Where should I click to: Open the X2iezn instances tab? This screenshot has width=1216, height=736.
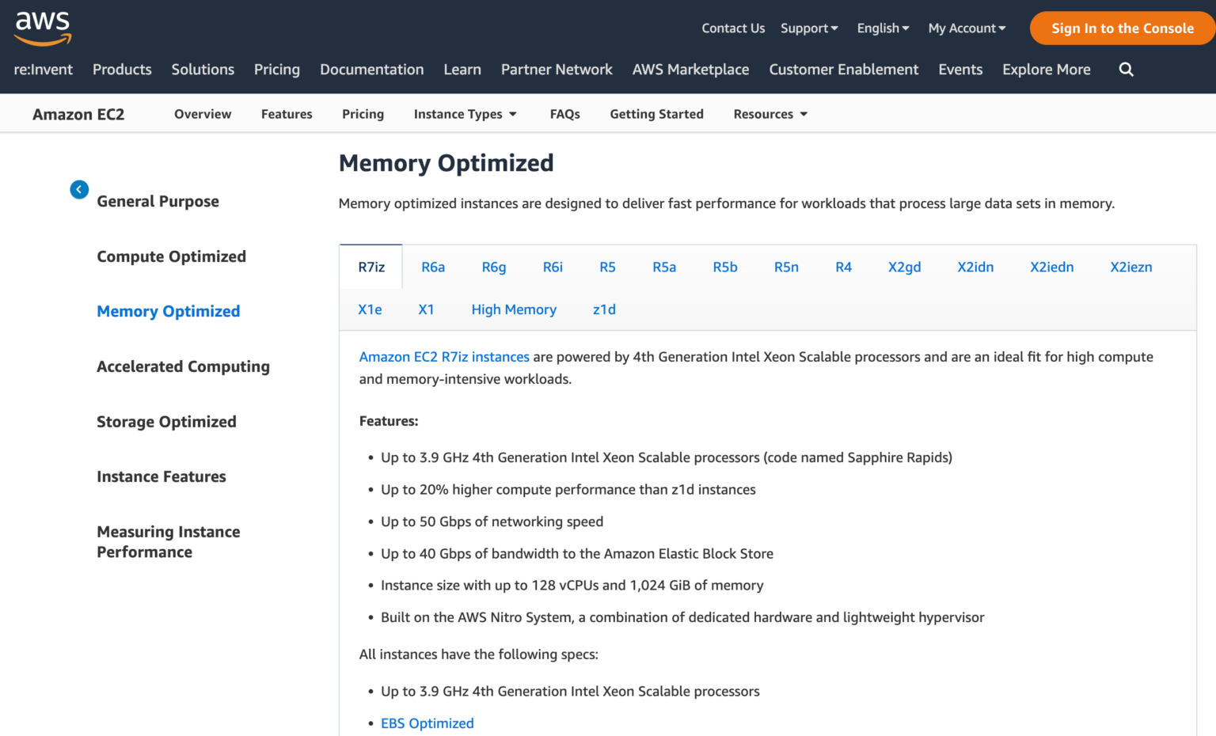[1130, 267]
